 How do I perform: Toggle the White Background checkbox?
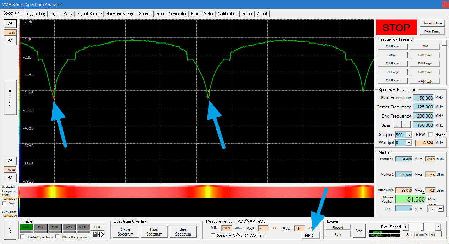pyautogui.click(x=58, y=237)
